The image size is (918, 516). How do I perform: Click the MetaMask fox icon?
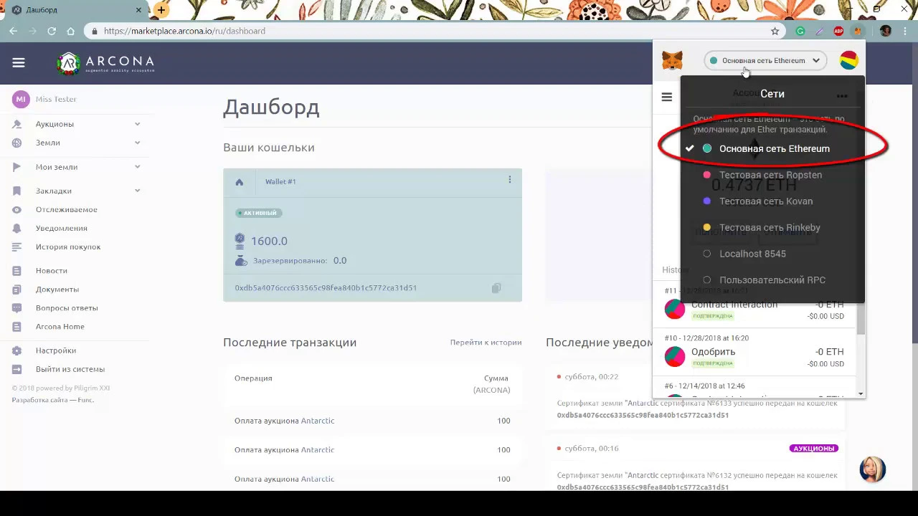click(672, 61)
